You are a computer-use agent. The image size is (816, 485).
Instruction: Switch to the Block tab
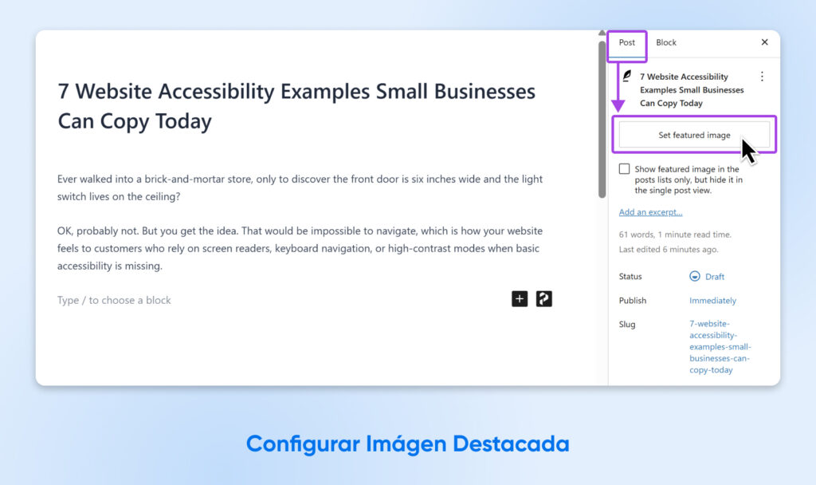(665, 42)
